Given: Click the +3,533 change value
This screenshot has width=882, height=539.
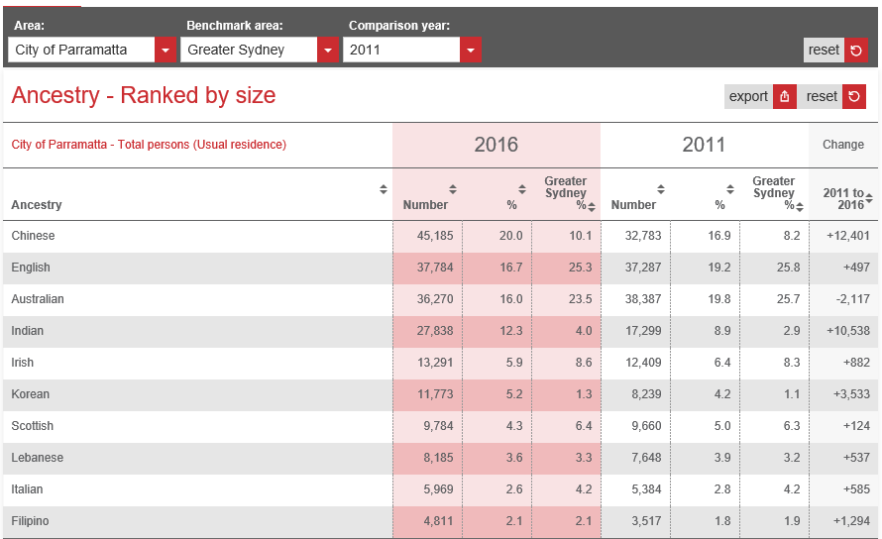Looking at the screenshot, I should click(x=851, y=394).
